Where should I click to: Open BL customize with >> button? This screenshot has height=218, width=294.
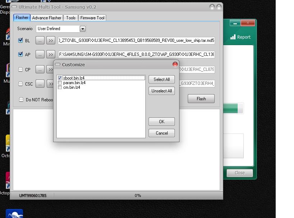click(51, 40)
